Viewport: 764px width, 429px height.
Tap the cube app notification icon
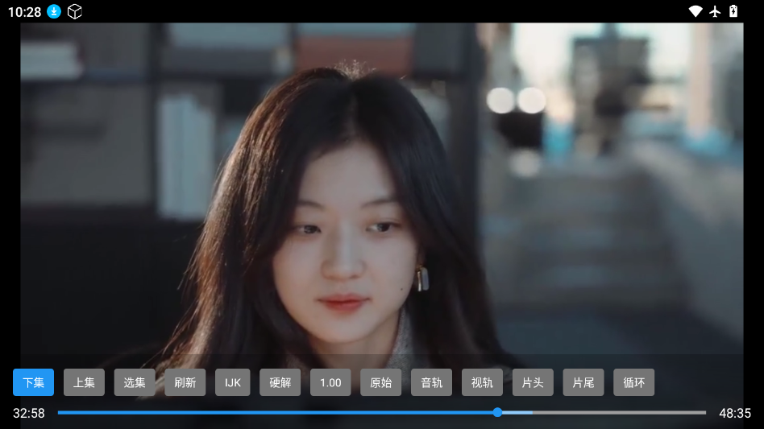tap(75, 11)
